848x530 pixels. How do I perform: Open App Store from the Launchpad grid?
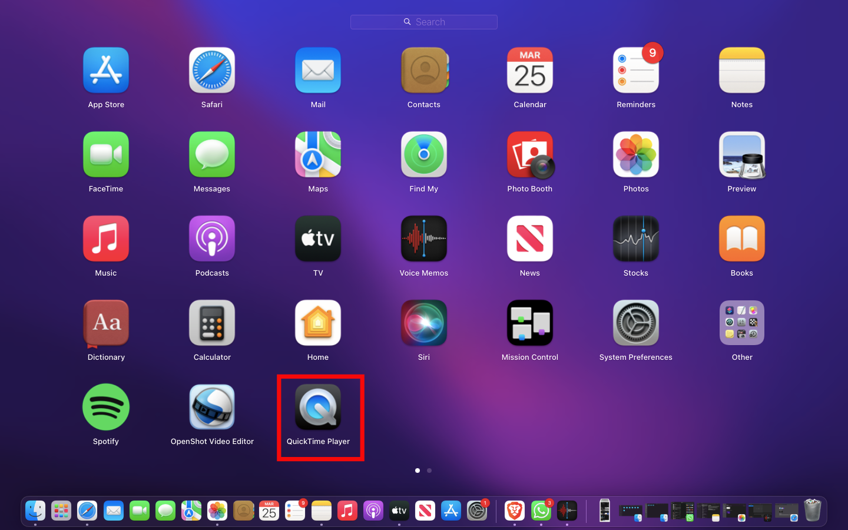click(x=106, y=71)
